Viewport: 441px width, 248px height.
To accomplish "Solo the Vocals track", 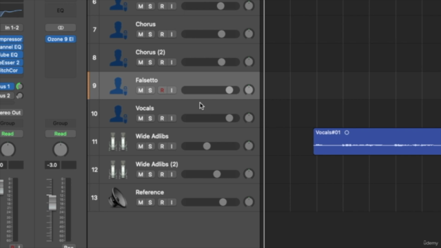I will click(150, 118).
